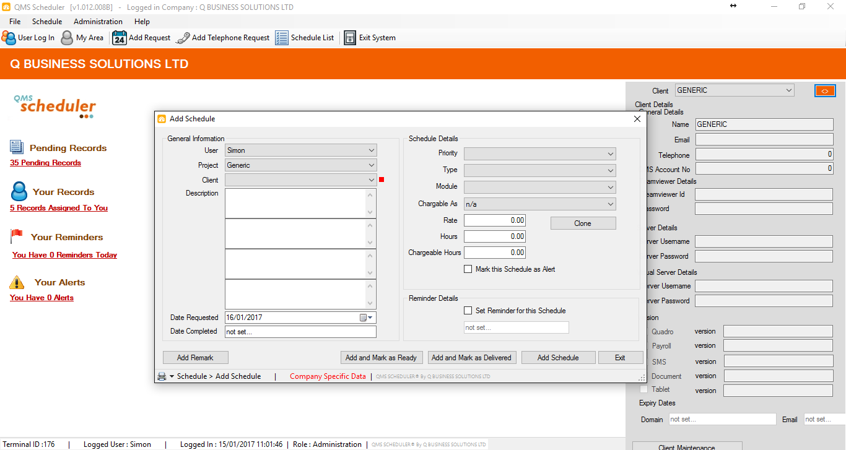Click the QMS Scheduler title bar icon
This screenshot has width=846, height=450.
point(7,7)
